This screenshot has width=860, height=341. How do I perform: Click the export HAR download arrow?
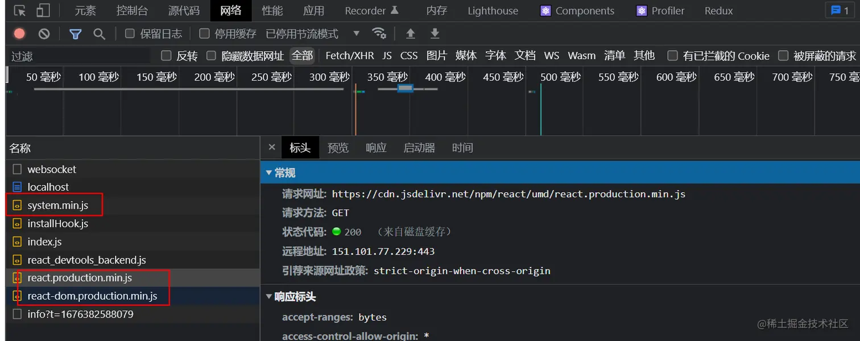[x=435, y=34]
